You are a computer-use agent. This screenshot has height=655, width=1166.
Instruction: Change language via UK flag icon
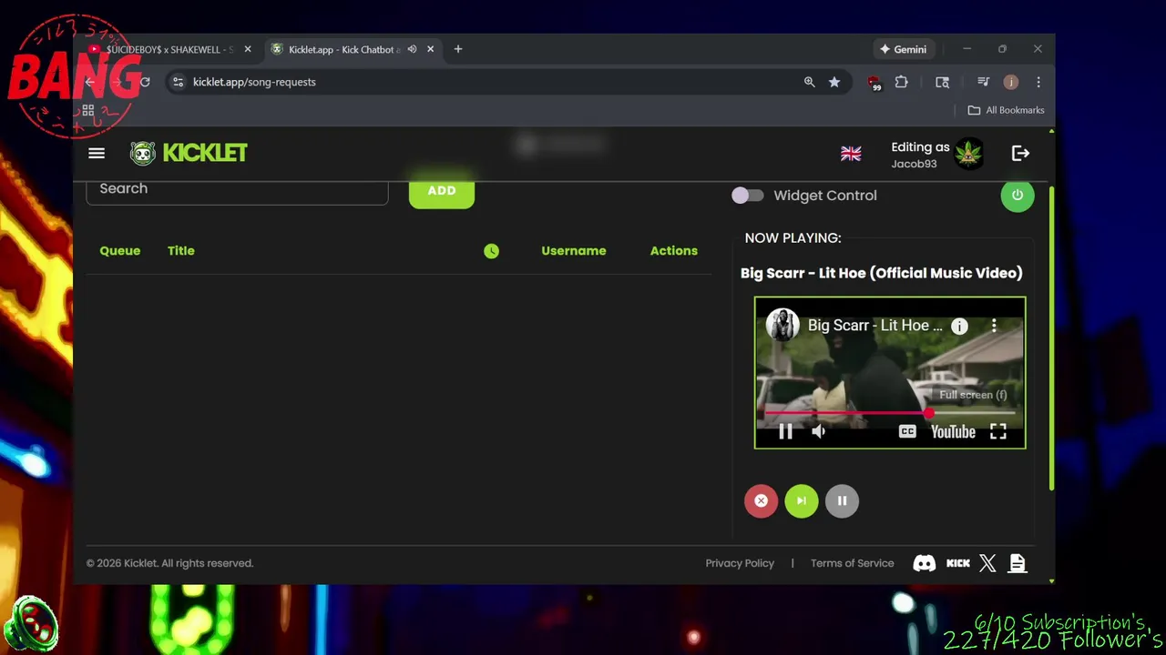(x=851, y=154)
